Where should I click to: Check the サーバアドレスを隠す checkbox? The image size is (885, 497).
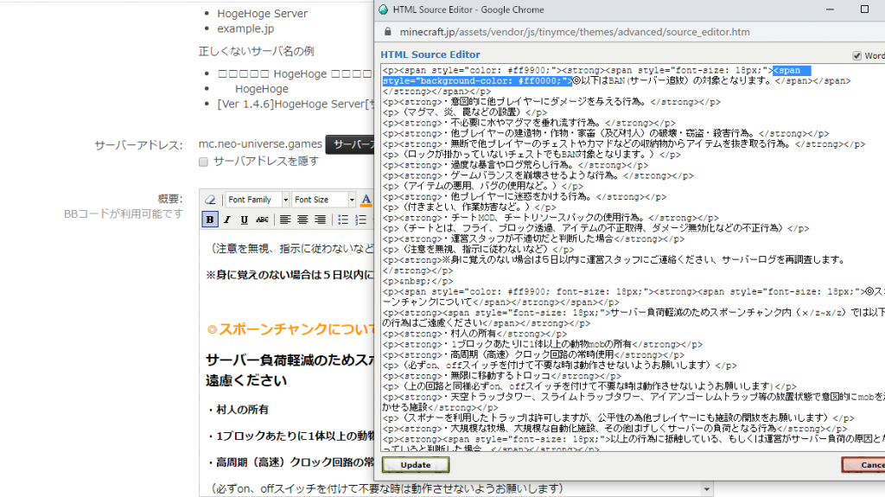click(203, 162)
